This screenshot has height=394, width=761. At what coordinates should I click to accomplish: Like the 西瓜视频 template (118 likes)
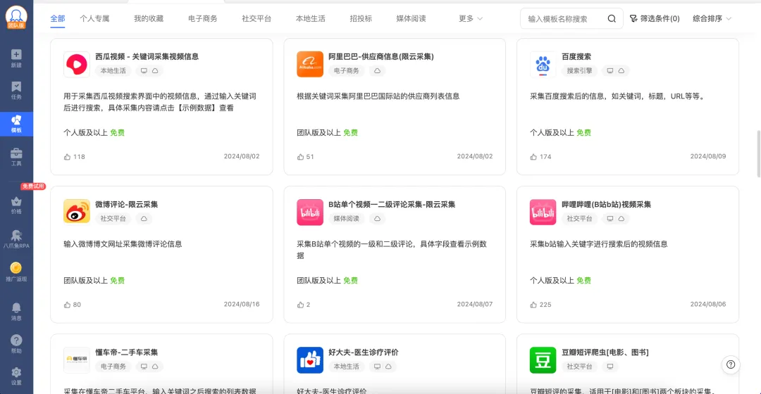[x=67, y=156]
